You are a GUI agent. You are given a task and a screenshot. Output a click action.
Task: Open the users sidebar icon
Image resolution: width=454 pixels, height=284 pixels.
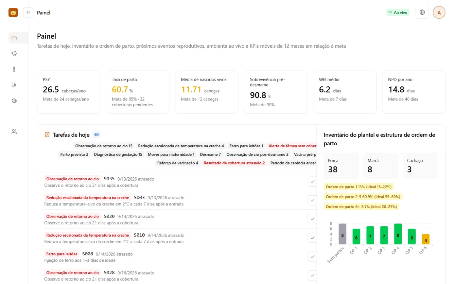[14, 132]
